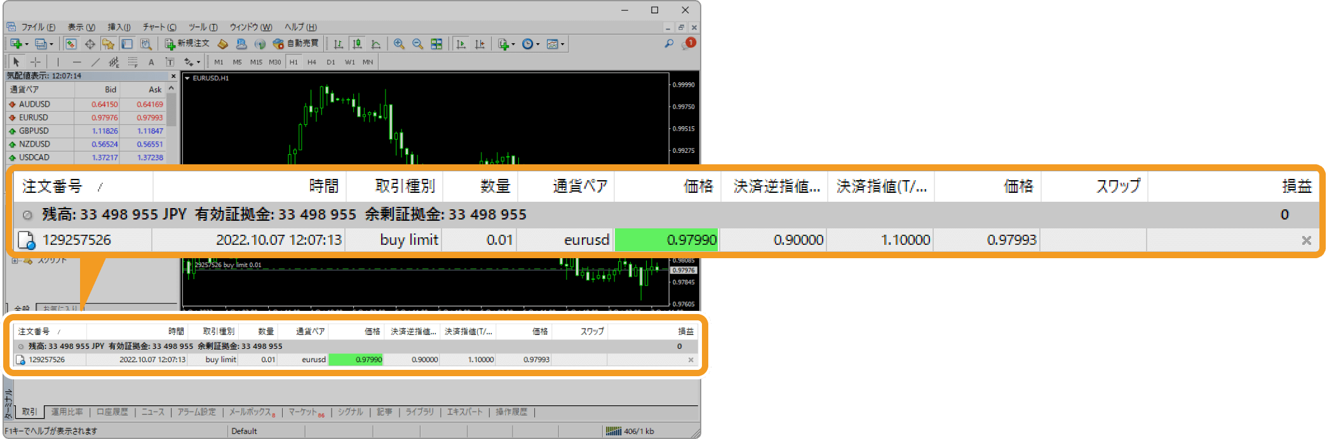Switch to the M1 timeframe

tap(219, 62)
